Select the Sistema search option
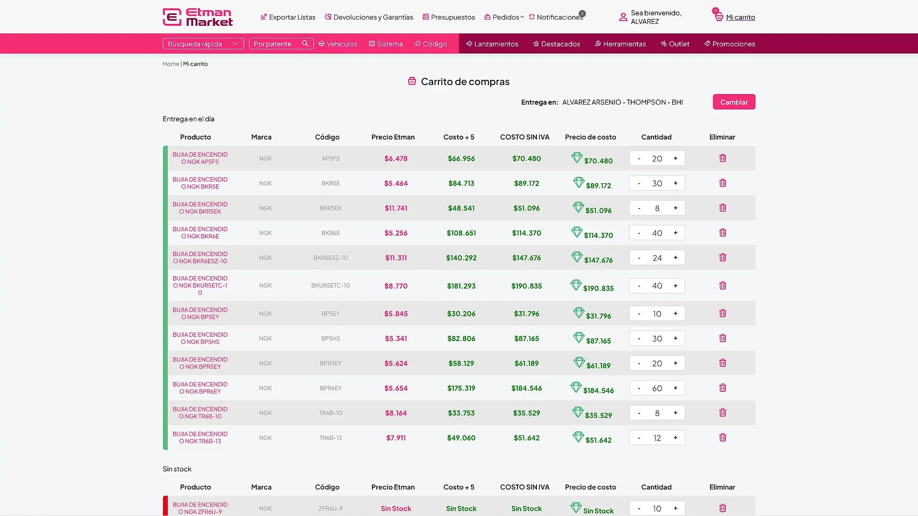The image size is (918, 516). (x=385, y=44)
